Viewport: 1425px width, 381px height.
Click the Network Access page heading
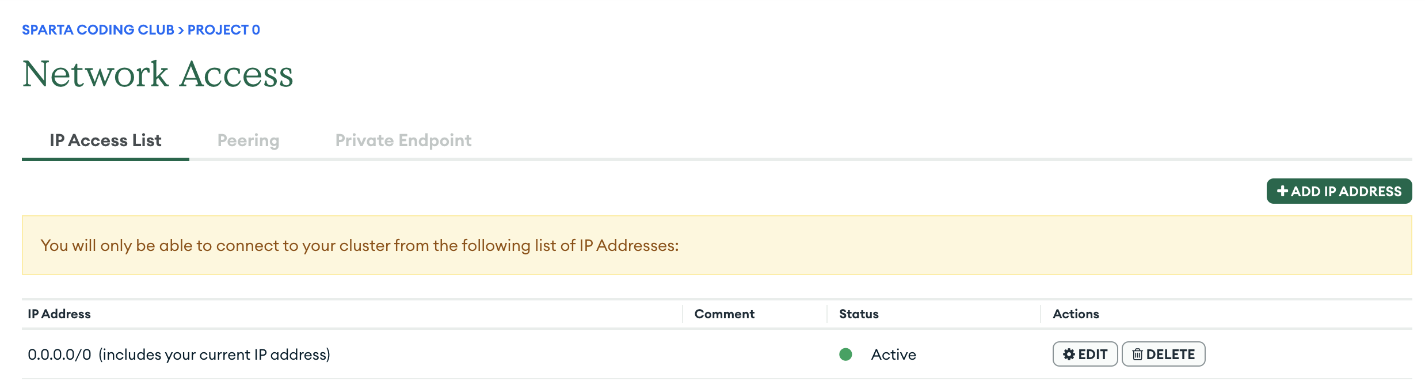click(x=158, y=74)
